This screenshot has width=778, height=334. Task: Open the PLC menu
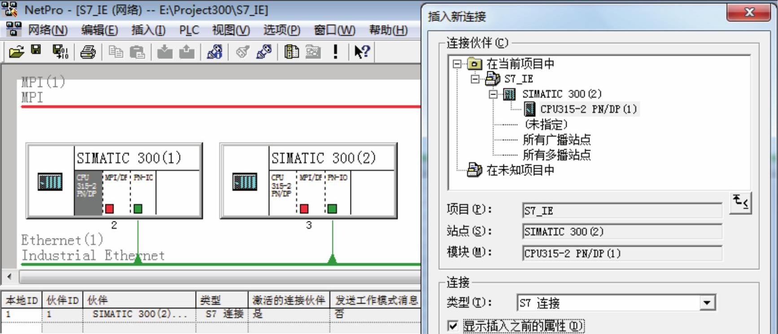(189, 30)
